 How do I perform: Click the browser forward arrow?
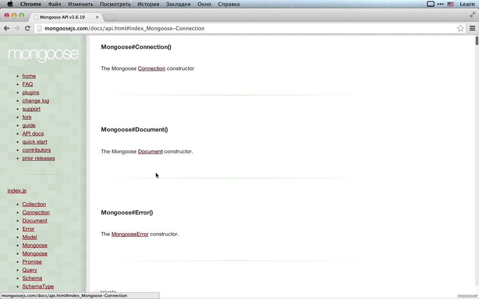[17, 28]
